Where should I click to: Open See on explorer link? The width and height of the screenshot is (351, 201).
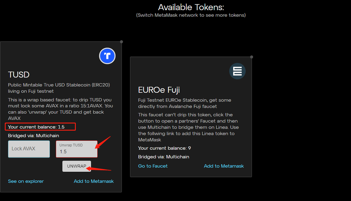tap(26, 181)
